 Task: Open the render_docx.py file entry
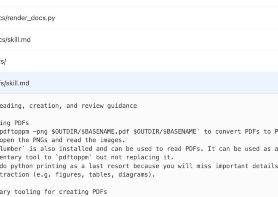point(27,18)
